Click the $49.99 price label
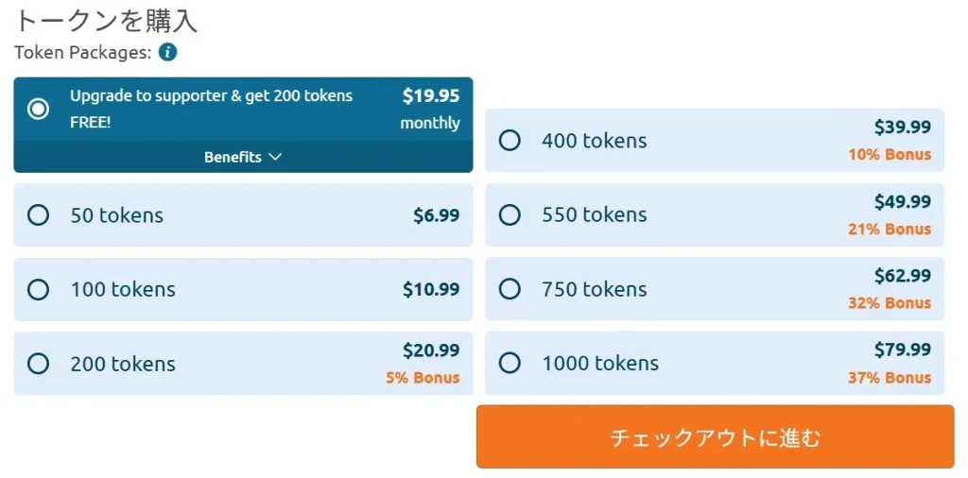 [902, 201]
